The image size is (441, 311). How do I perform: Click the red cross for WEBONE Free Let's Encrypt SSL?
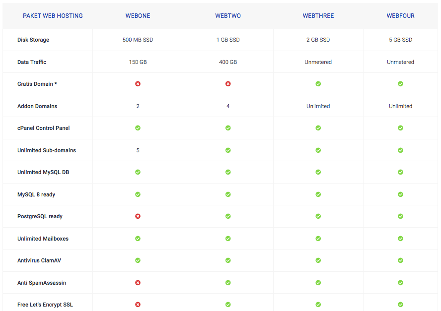[x=138, y=305]
